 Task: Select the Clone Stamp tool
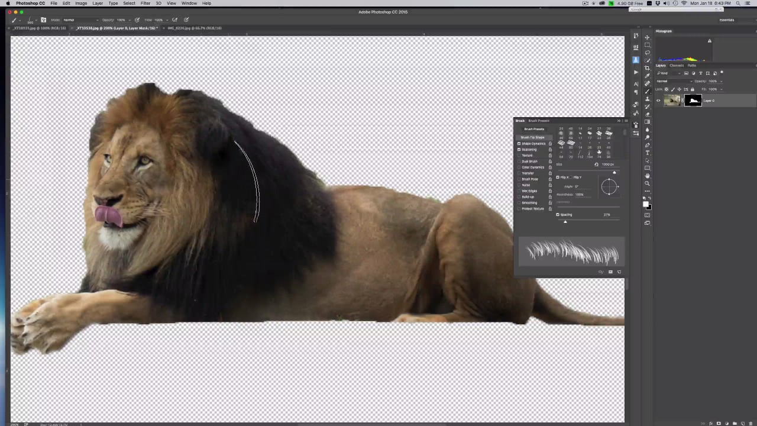tap(647, 98)
